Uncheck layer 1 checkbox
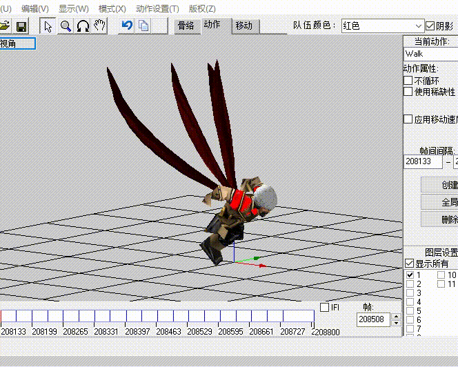 pyautogui.click(x=410, y=275)
